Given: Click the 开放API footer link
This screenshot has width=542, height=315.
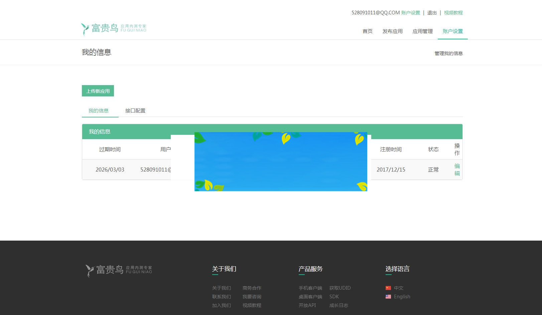Looking at the screenshot, I should coord(307,305).
